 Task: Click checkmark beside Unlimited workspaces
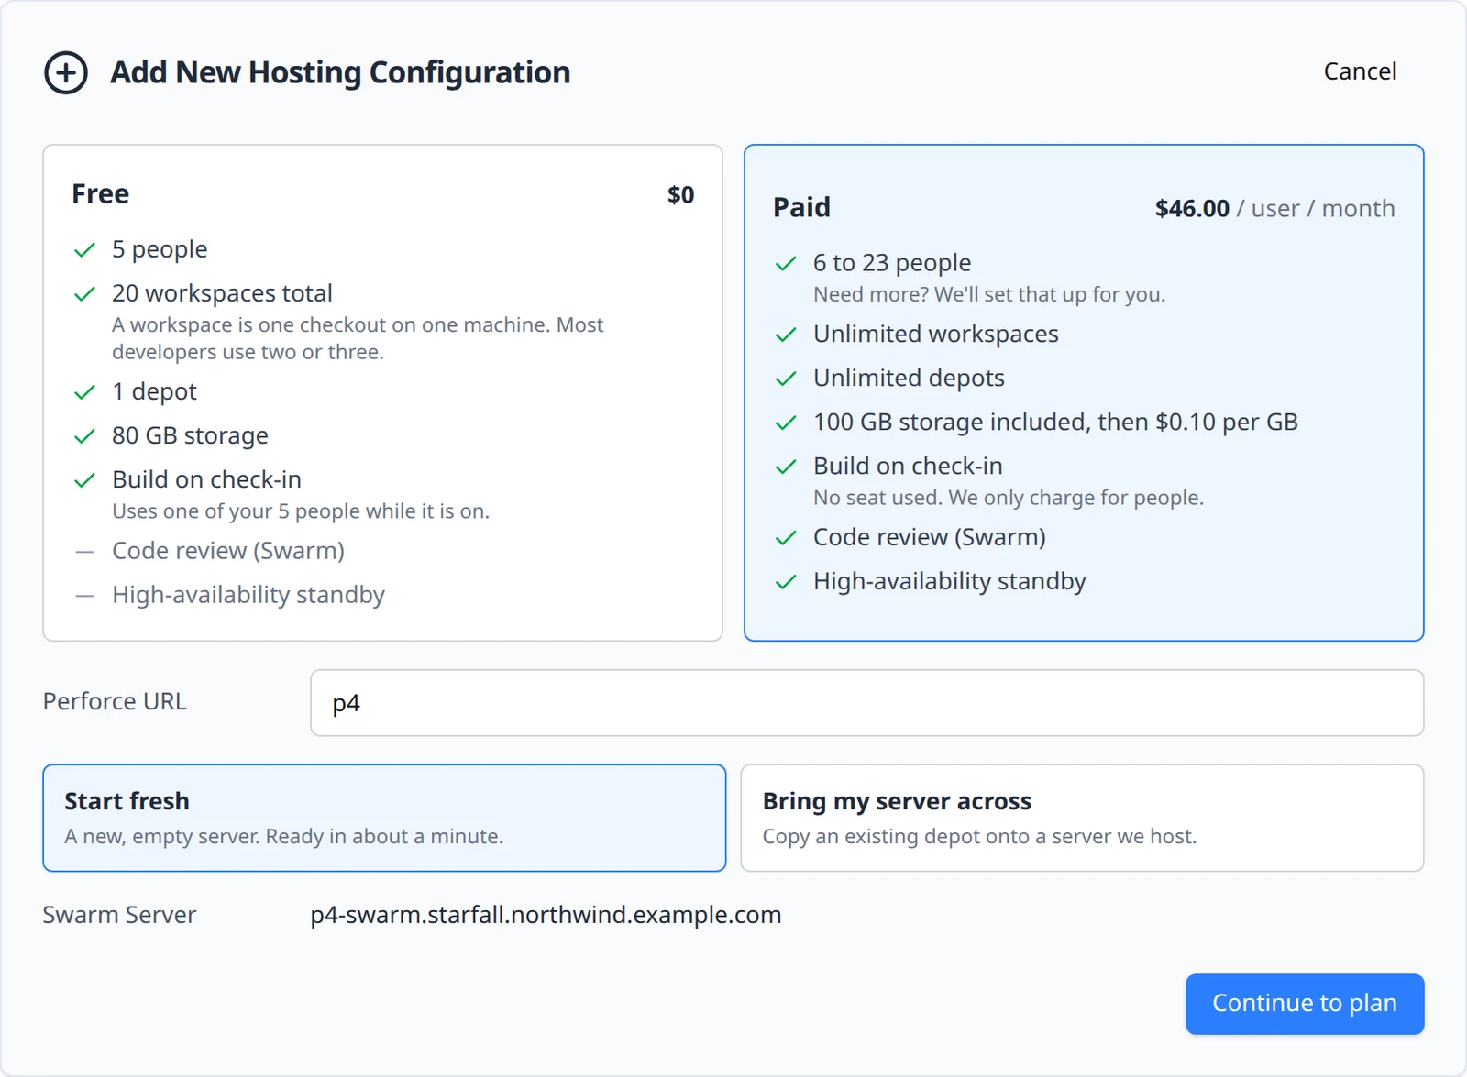[x=786, y=335]
